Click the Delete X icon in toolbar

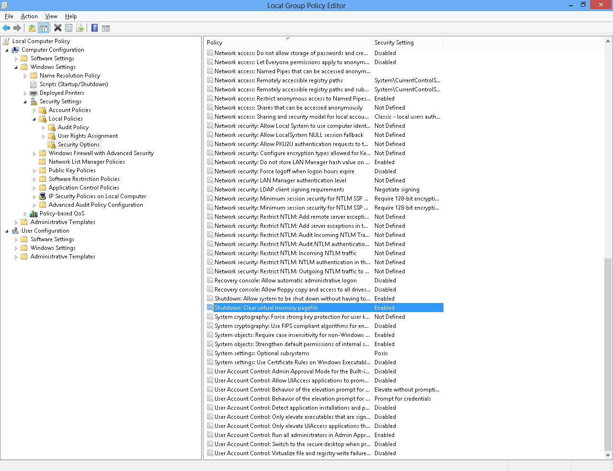[x=57, y=28]
